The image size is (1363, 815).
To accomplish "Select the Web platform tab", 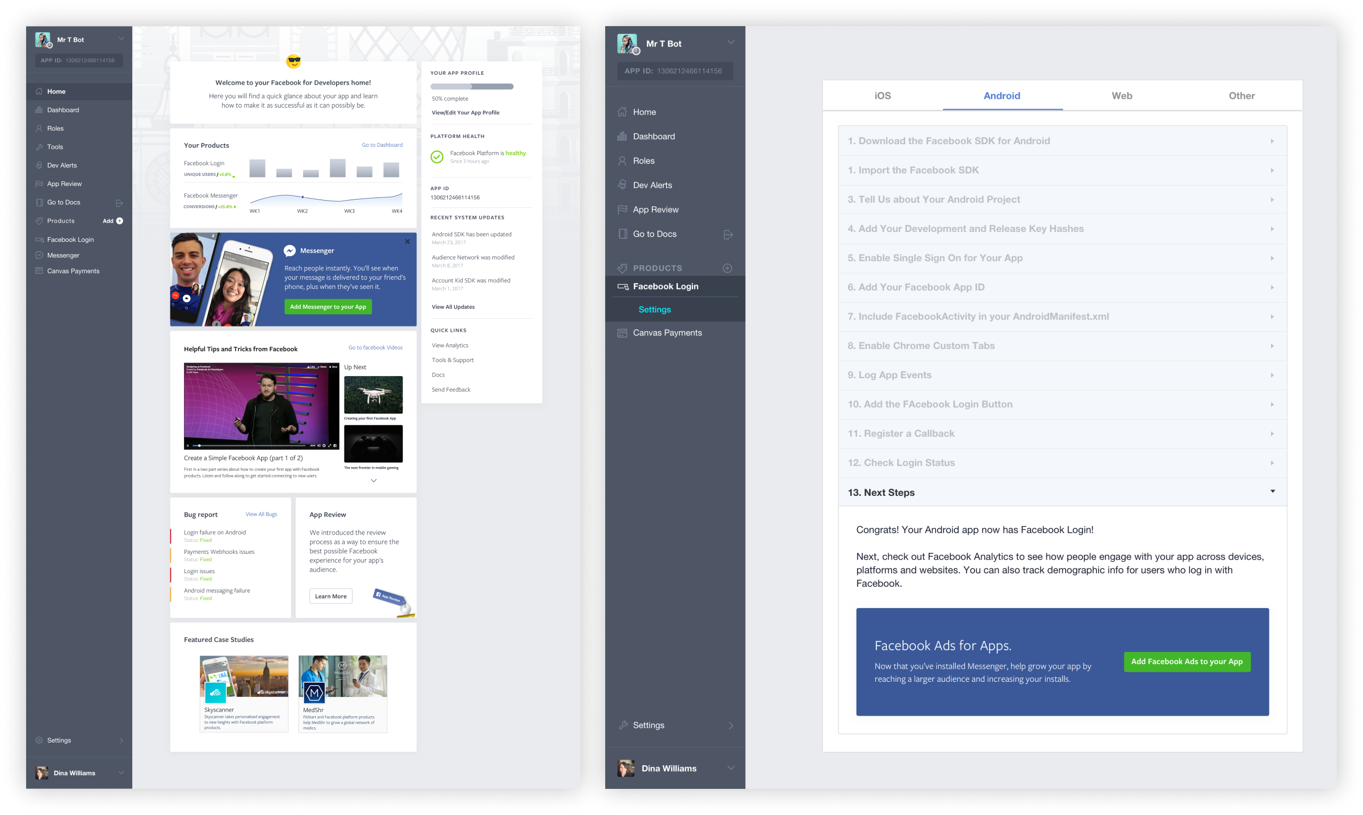I will click(x=1122, y=96).
